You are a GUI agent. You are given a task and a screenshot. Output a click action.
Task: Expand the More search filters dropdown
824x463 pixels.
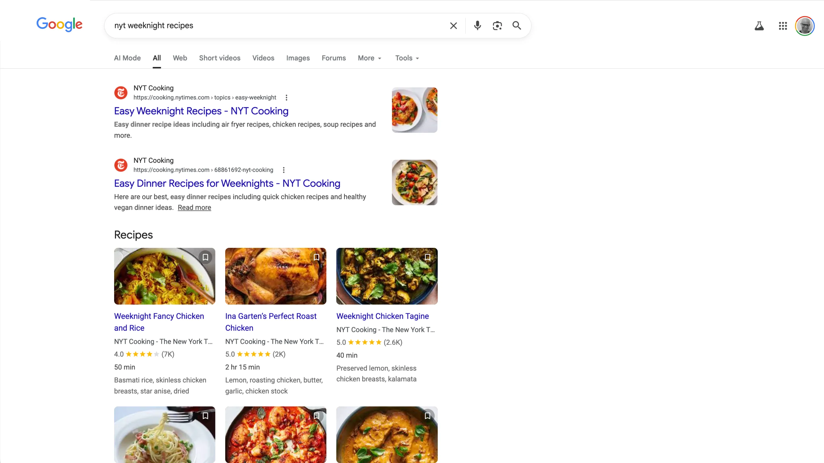(369, 58)
